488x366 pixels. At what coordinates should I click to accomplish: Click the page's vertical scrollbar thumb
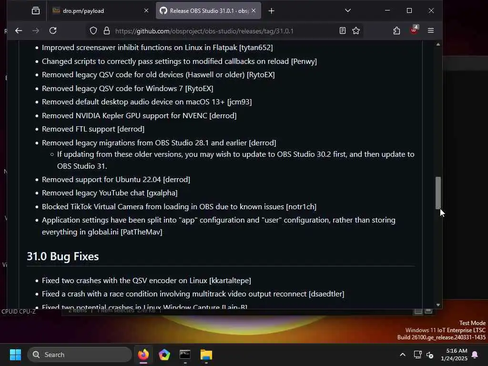click(x=438, y=193)
